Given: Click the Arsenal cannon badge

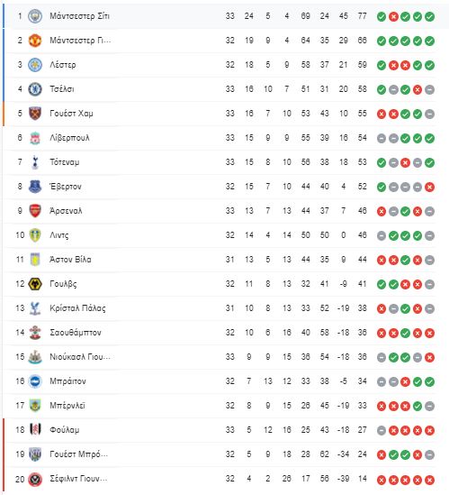Looking at the screenshot, I should 35,211.
